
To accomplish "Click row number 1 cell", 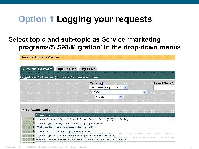I will point(28,119).
